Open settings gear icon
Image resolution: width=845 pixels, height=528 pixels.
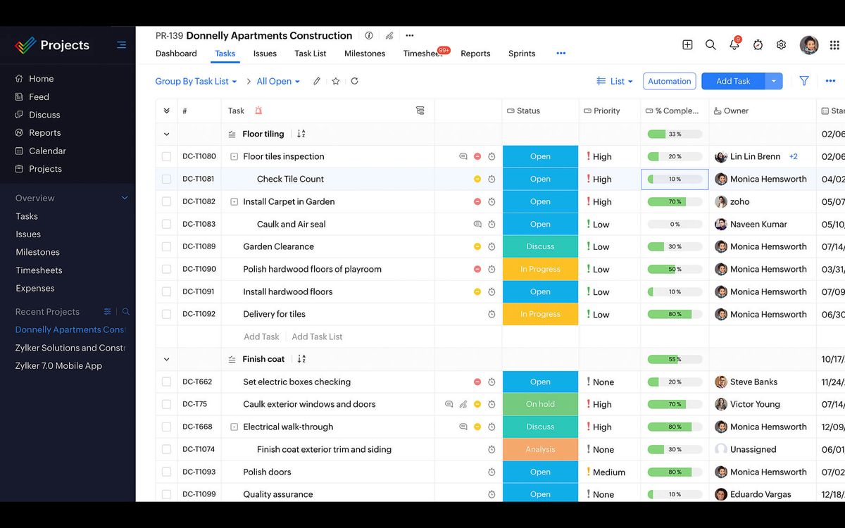[781, 44]
